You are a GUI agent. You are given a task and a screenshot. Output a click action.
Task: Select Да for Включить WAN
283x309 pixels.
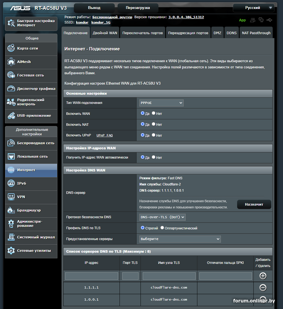[142, 113]
